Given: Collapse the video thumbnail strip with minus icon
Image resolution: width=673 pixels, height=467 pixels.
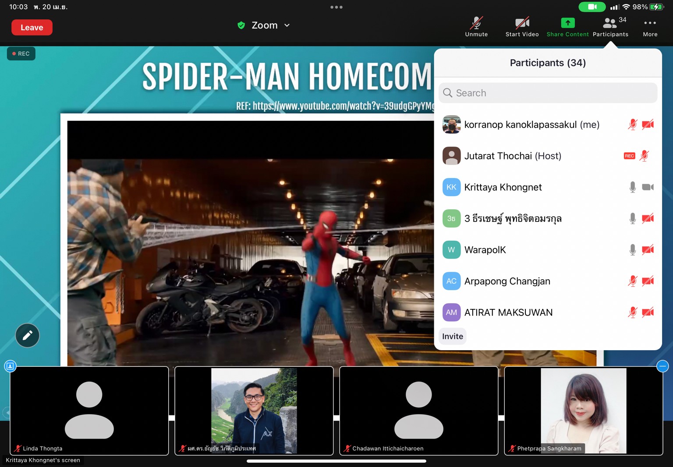Looking at the screenshot, I should pyautogui.click(x=662, y=366).
